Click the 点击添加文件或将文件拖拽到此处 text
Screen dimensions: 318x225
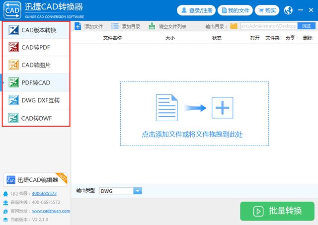(x=192, y=135)
